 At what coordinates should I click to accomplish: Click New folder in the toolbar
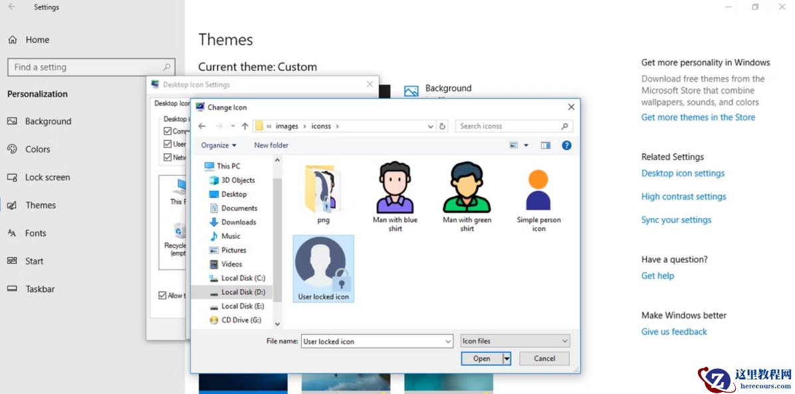coord(271,145)
